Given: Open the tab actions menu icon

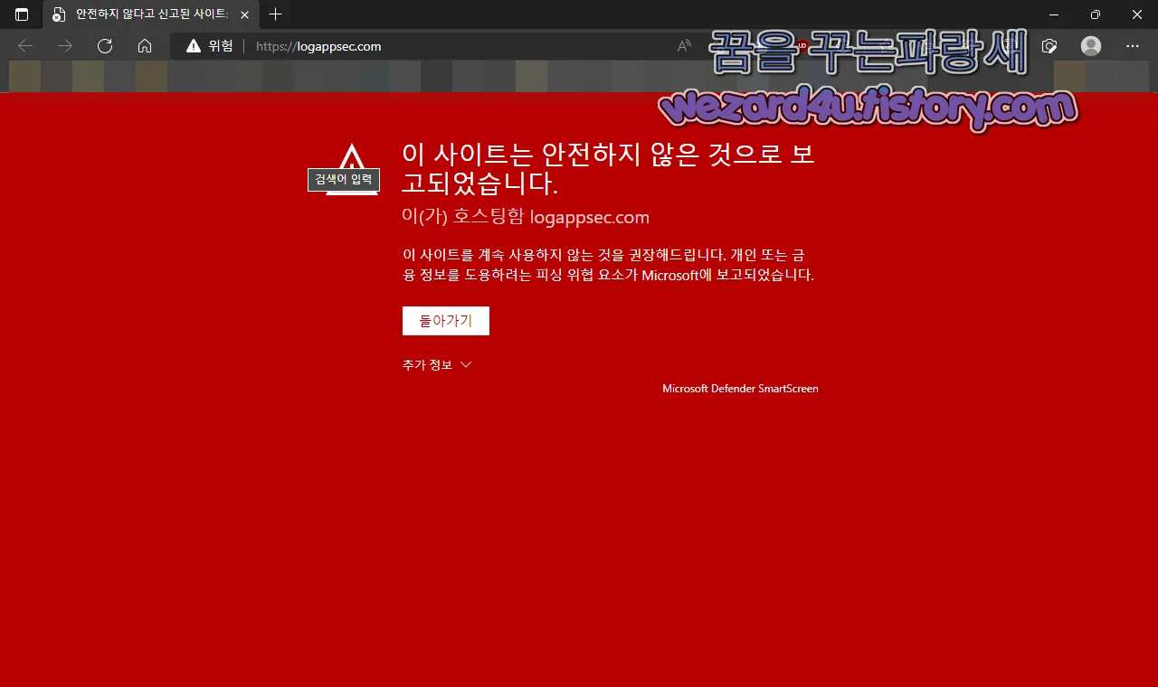Looking at the screenshot, I should pyautogui.click(x=22, y=14).
